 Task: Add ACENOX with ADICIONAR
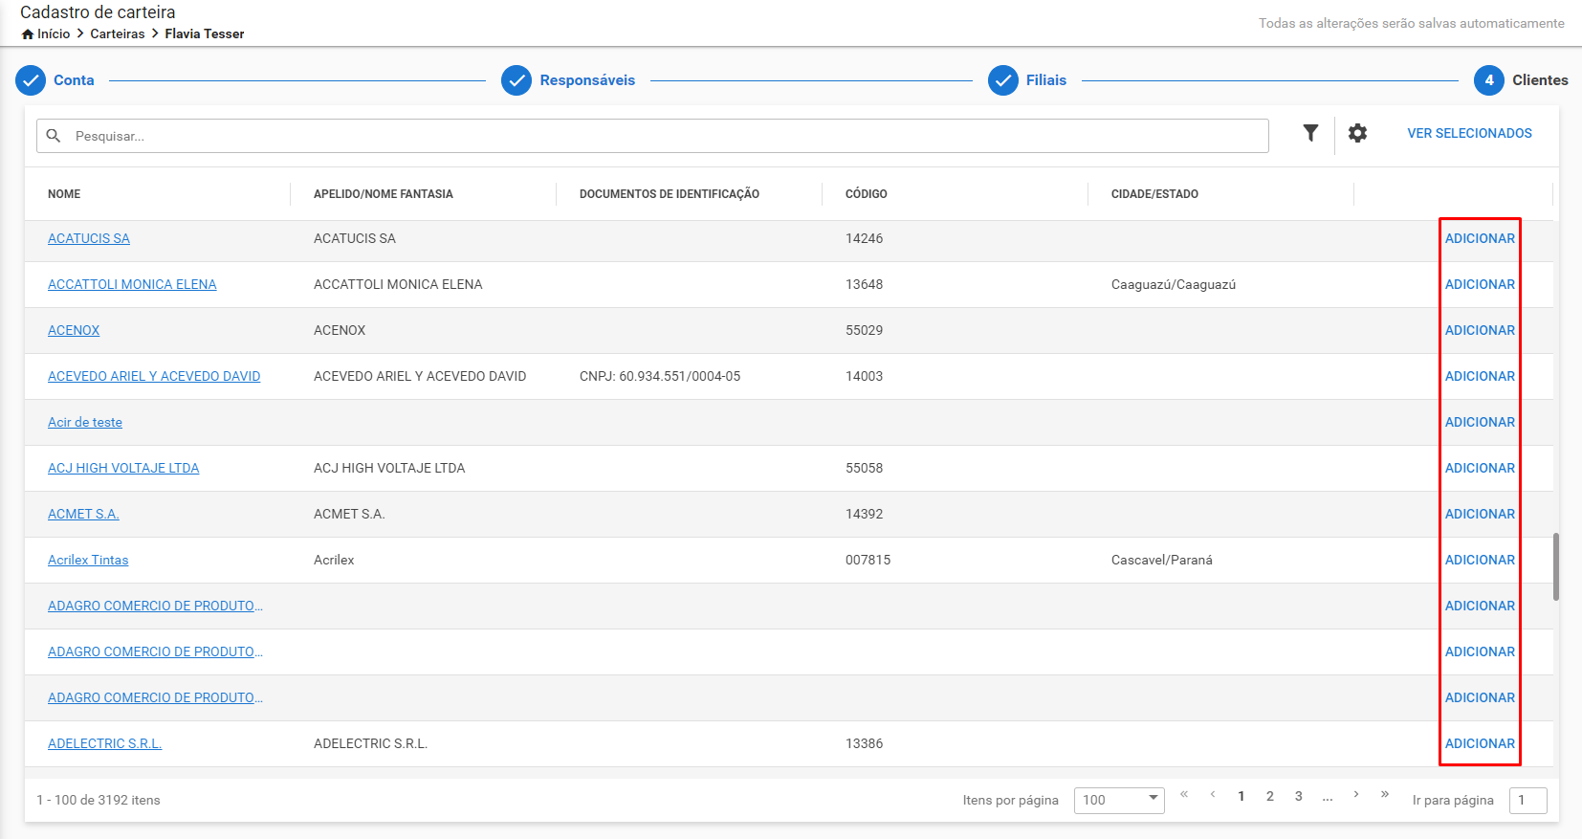(x=1480, y=330)
